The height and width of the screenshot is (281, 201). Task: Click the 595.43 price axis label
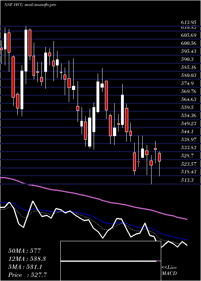pos(188,51)
